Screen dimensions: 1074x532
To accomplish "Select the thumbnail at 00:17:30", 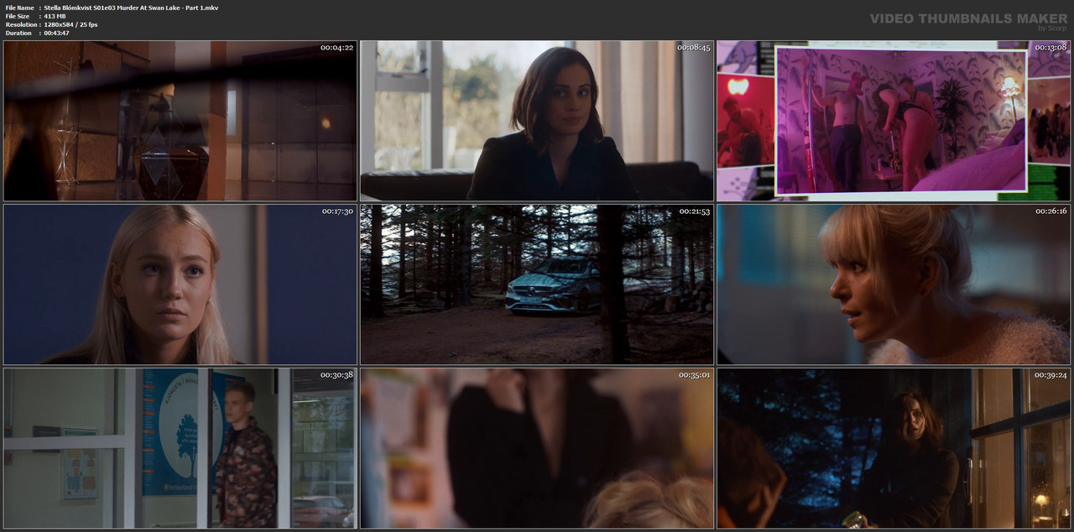I will 180,284.
